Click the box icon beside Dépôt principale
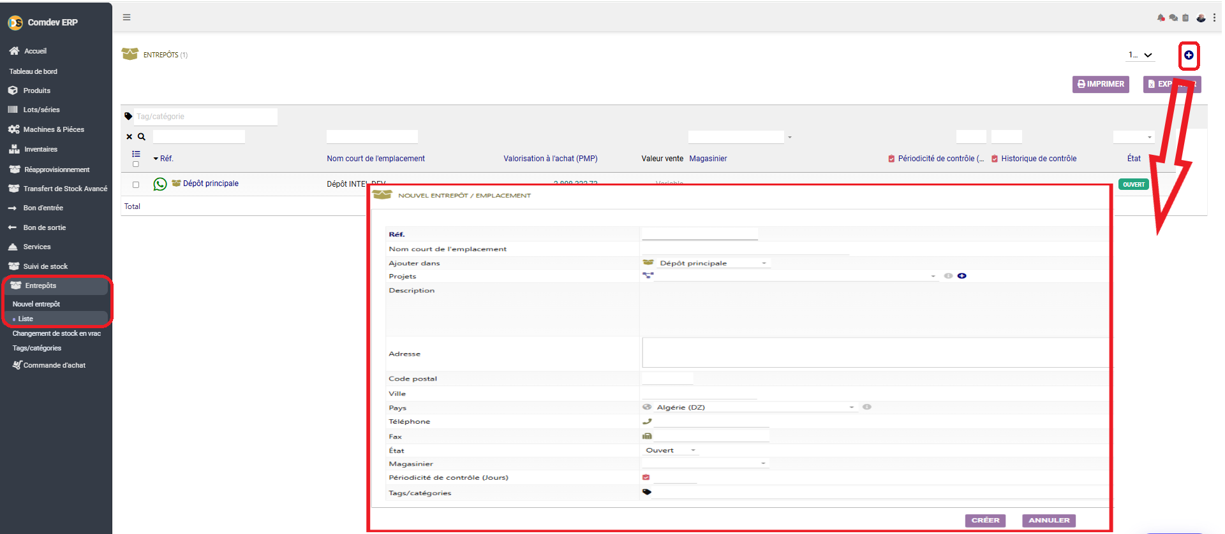 pos(176,183)
